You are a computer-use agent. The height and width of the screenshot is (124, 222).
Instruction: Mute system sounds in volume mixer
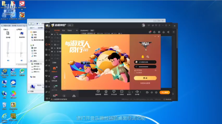[x=22, y=60]
